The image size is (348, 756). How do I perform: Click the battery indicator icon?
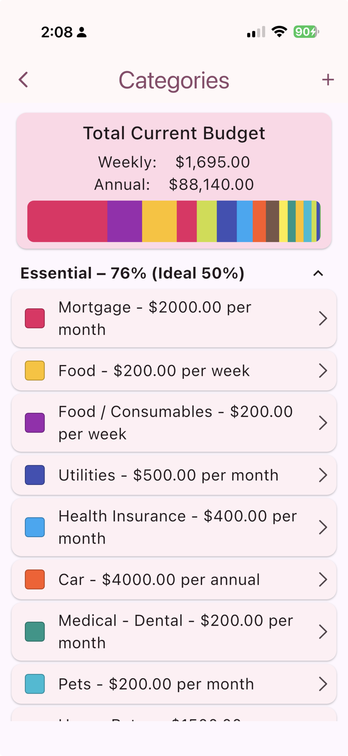tap(306, 32)
